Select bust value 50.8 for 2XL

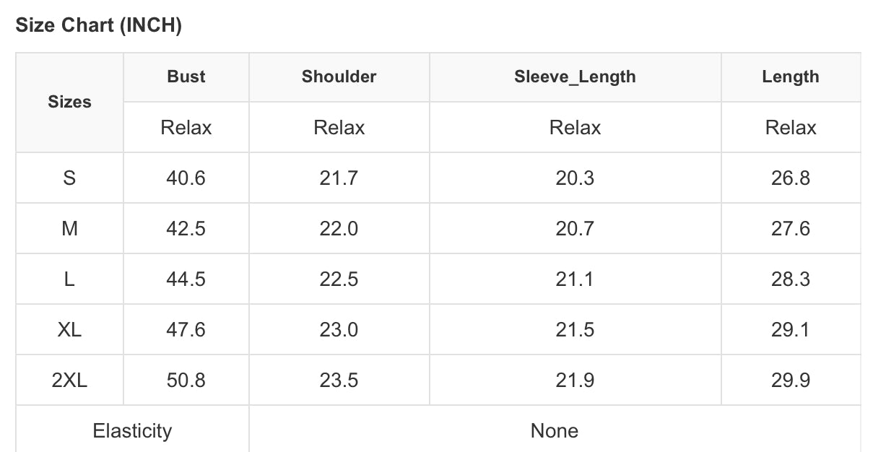tap(186, 381)
